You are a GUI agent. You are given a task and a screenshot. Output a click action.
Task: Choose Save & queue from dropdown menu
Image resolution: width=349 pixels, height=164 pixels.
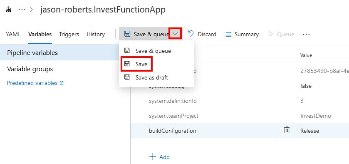tap(156, 51)
